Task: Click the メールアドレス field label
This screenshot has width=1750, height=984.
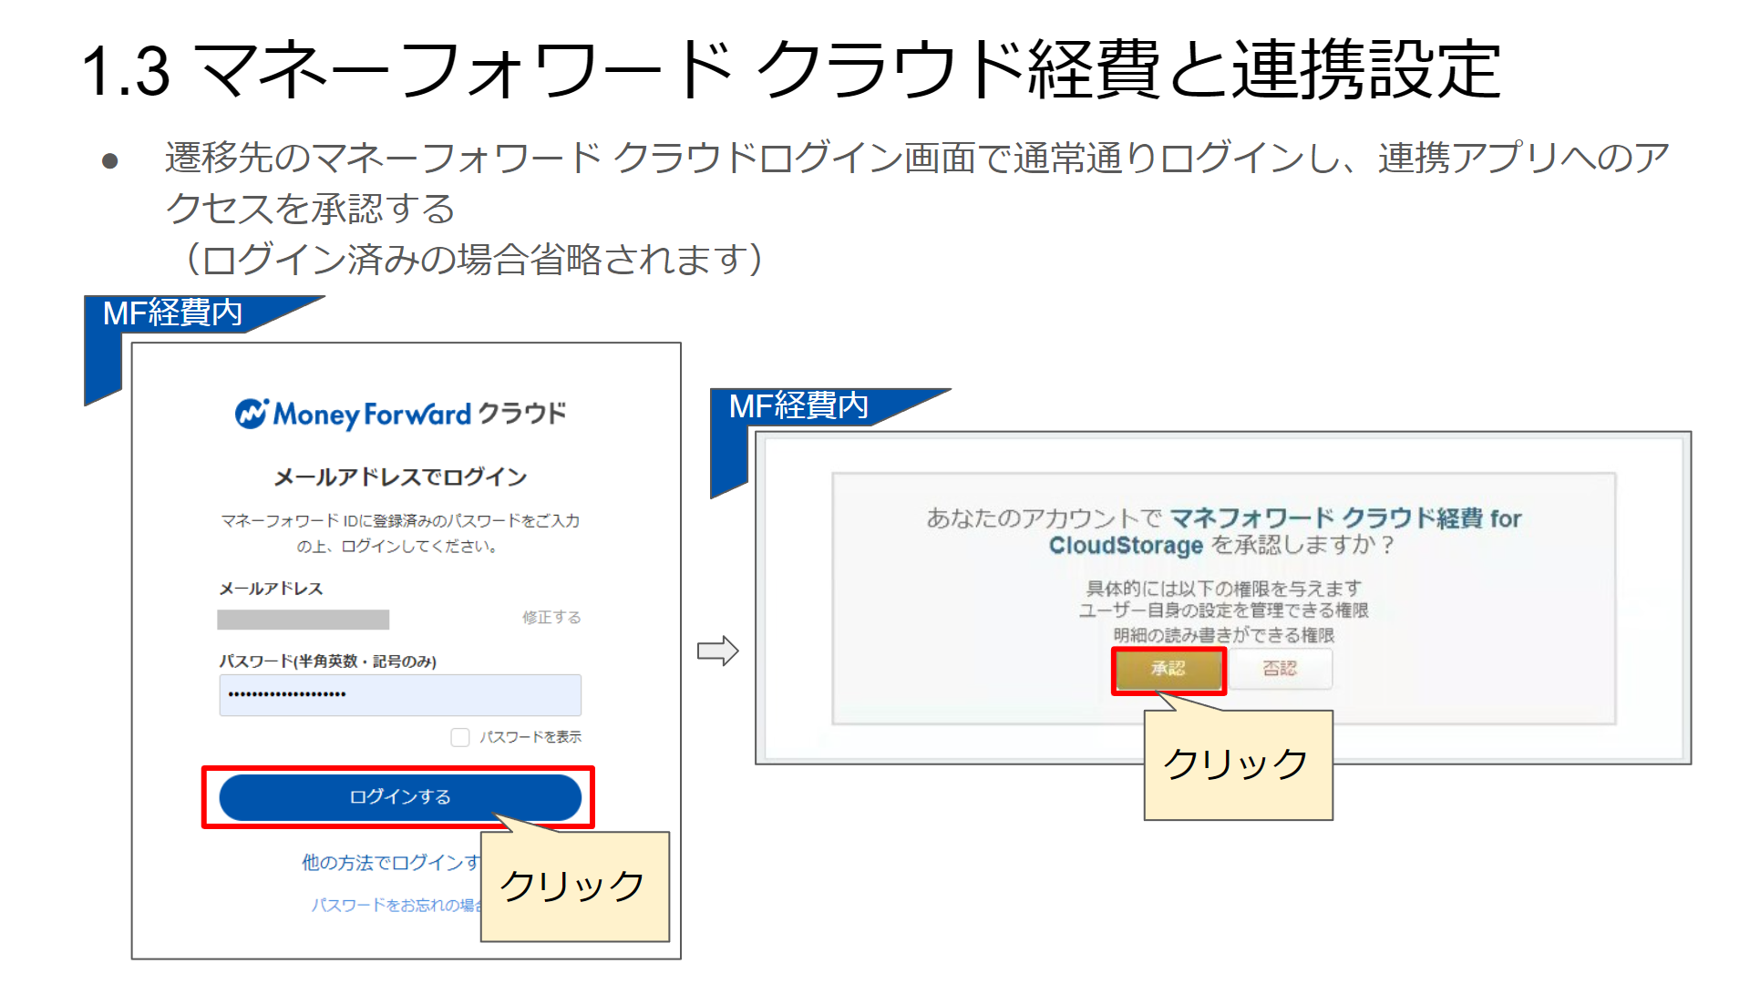Action: click(271, 589)
